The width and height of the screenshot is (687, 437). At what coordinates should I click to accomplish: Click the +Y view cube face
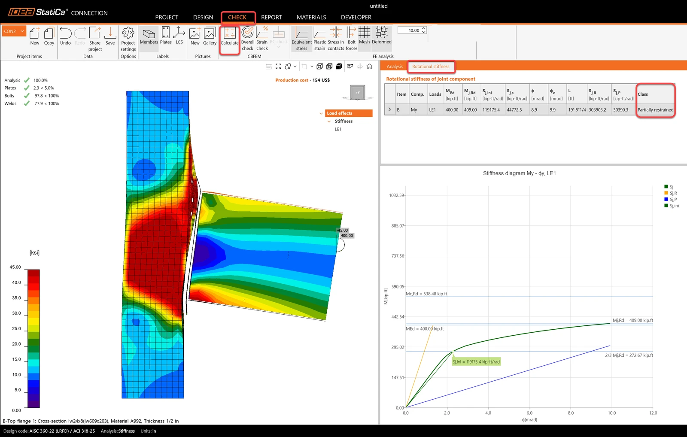pos(357,92)
